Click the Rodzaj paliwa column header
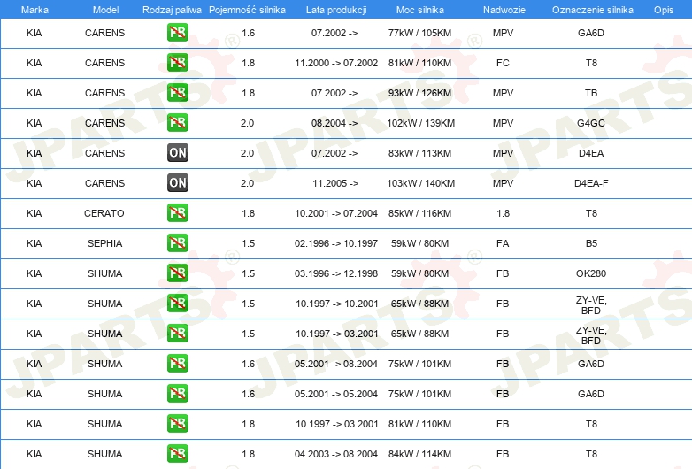692x469 pixels. coord(171,9)
